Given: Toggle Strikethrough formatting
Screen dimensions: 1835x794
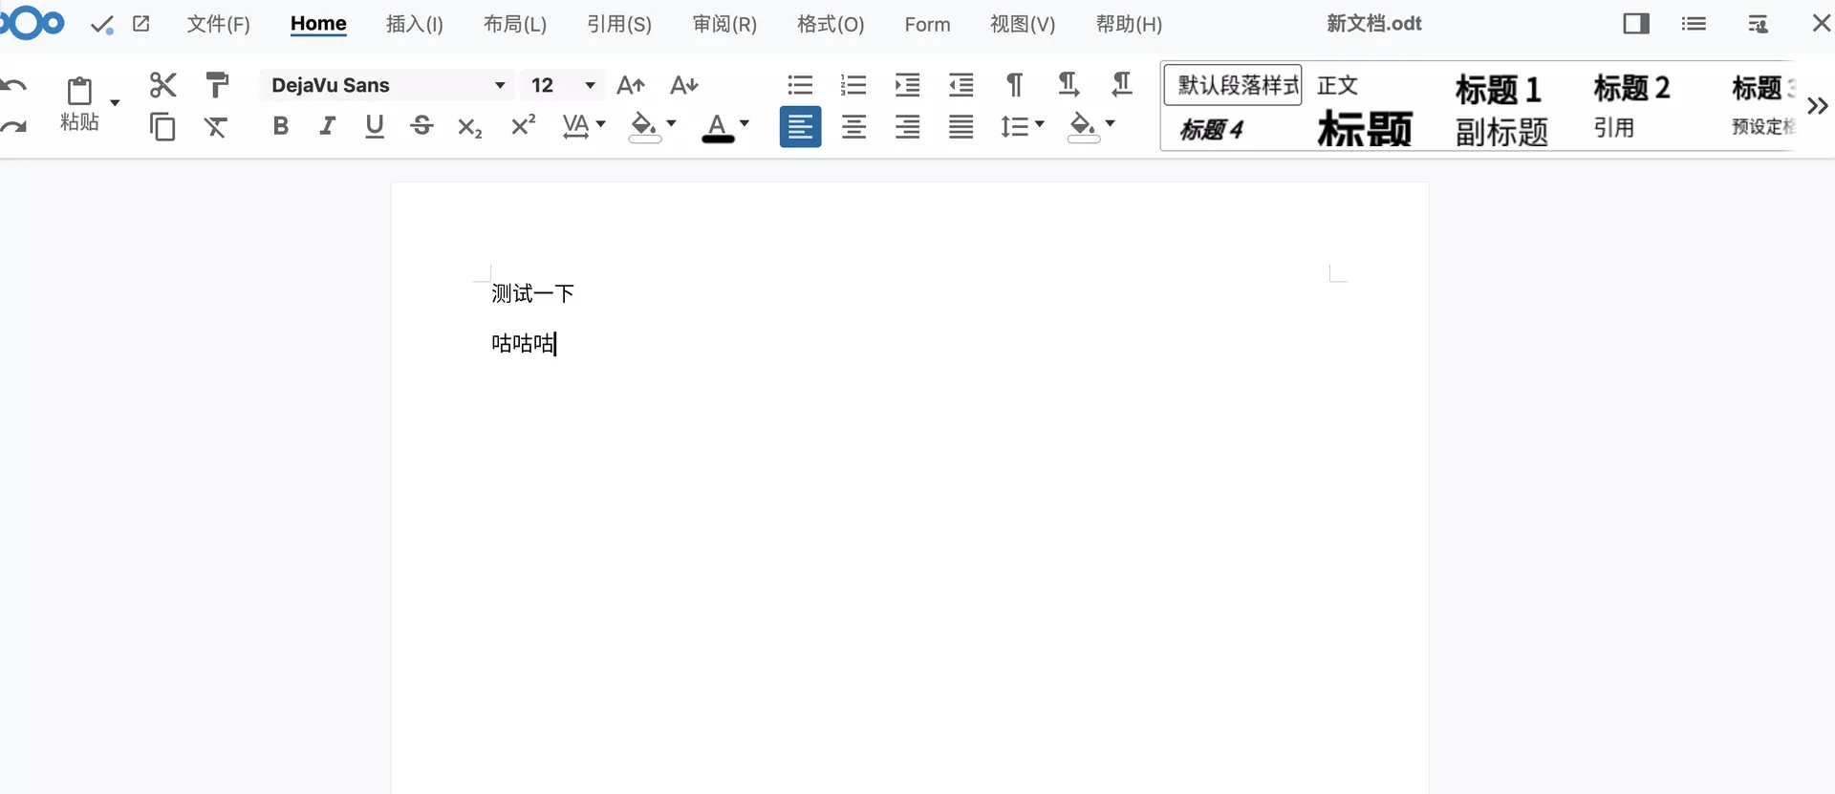Looking at the screenshot, I should pos(421,126).
